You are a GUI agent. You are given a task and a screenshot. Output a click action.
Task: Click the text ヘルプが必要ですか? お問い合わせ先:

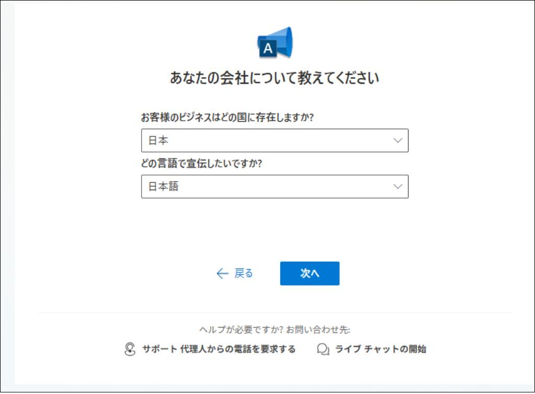tap(275, 330)
